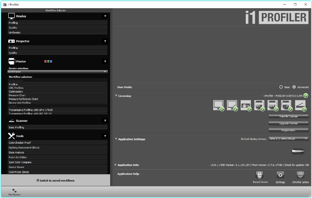This screenshot has height=198, width=312.
Task: Open Gamut Viewer tool
Action: tap(58, 167)
